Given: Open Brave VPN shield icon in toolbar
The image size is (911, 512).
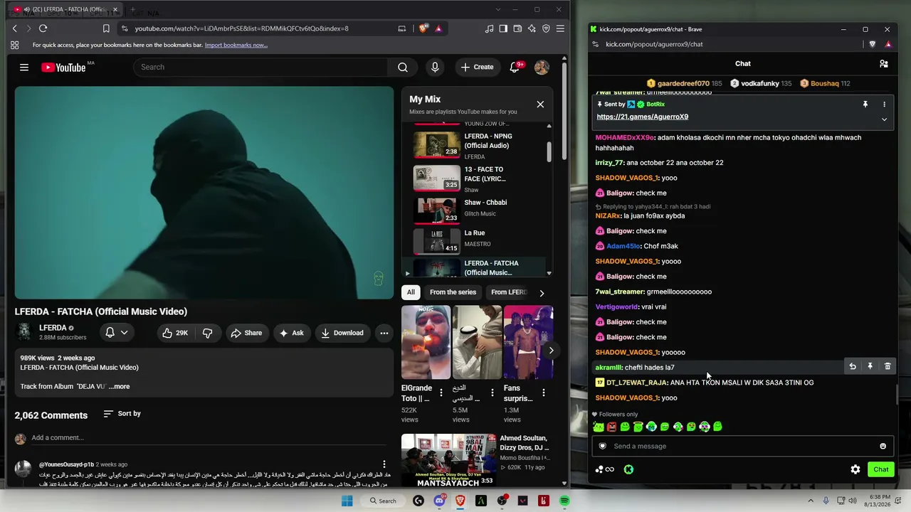Looking at the screenshot, I should pyautogui.click(x=546, y=28).
